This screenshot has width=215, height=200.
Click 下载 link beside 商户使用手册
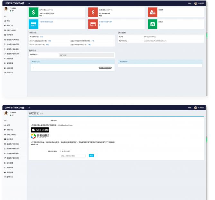[41, 37]
